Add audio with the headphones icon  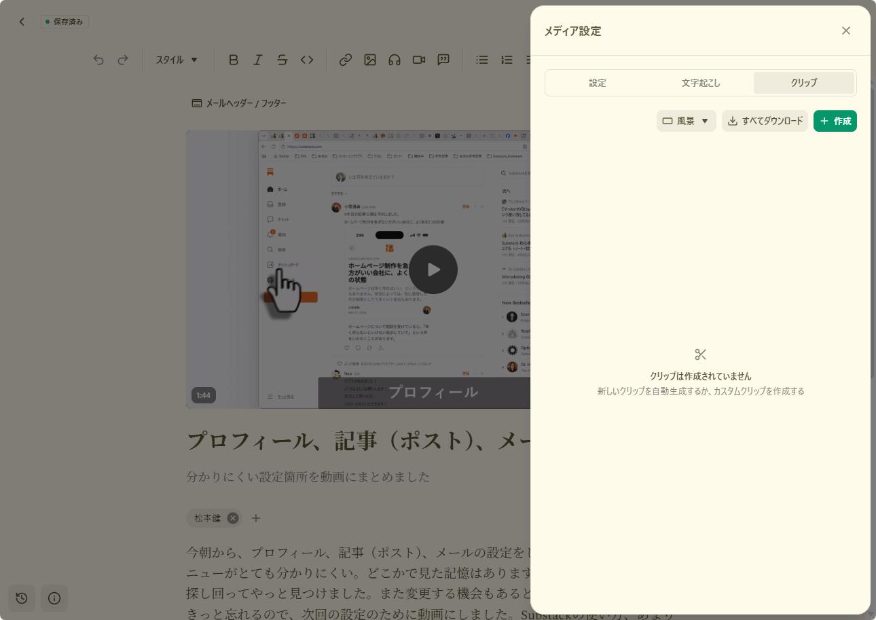[x=395, y=60]
